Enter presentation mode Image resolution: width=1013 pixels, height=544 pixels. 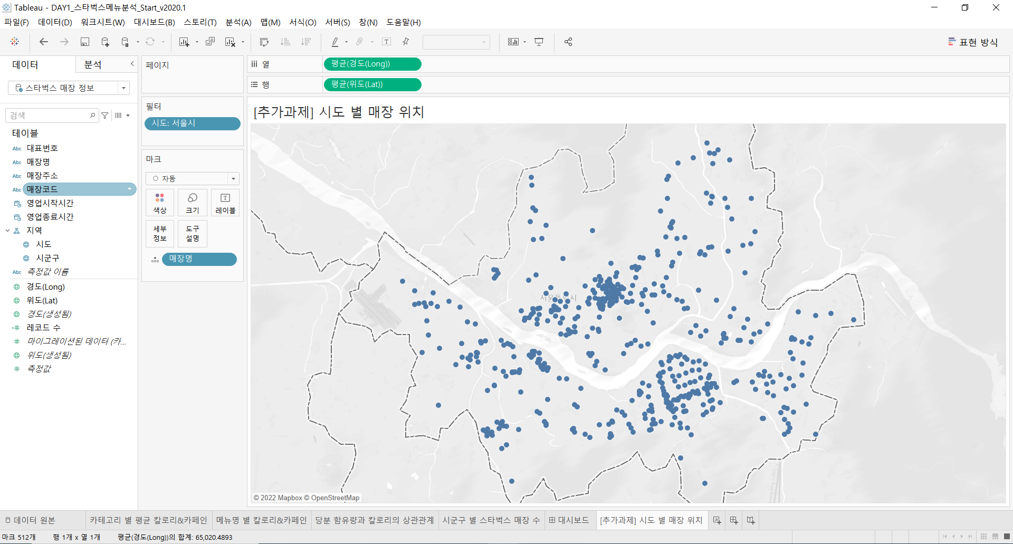tap(539, 42)
